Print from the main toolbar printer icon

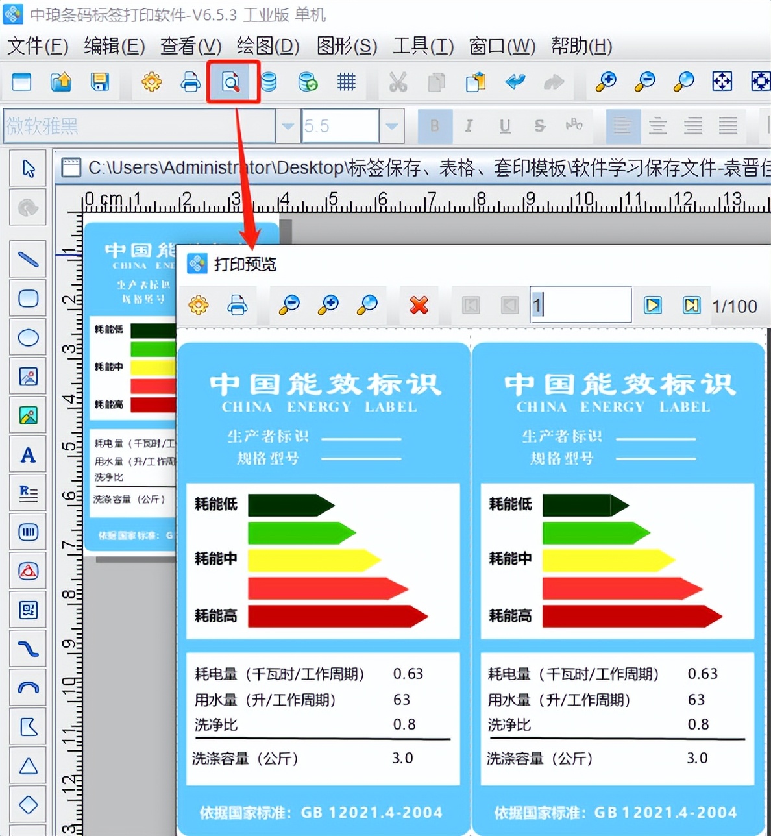click(191, 82)
